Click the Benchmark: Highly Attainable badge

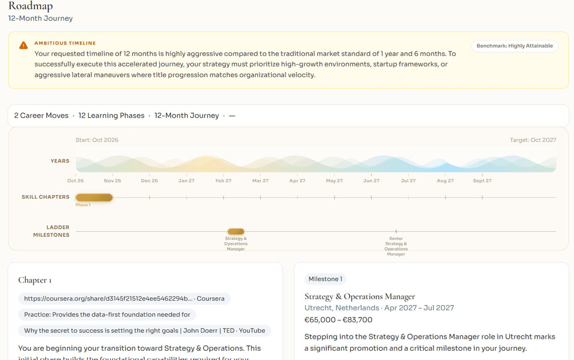tap(515, 46)
